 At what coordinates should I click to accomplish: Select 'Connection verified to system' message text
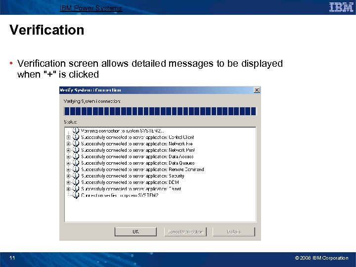120,195
